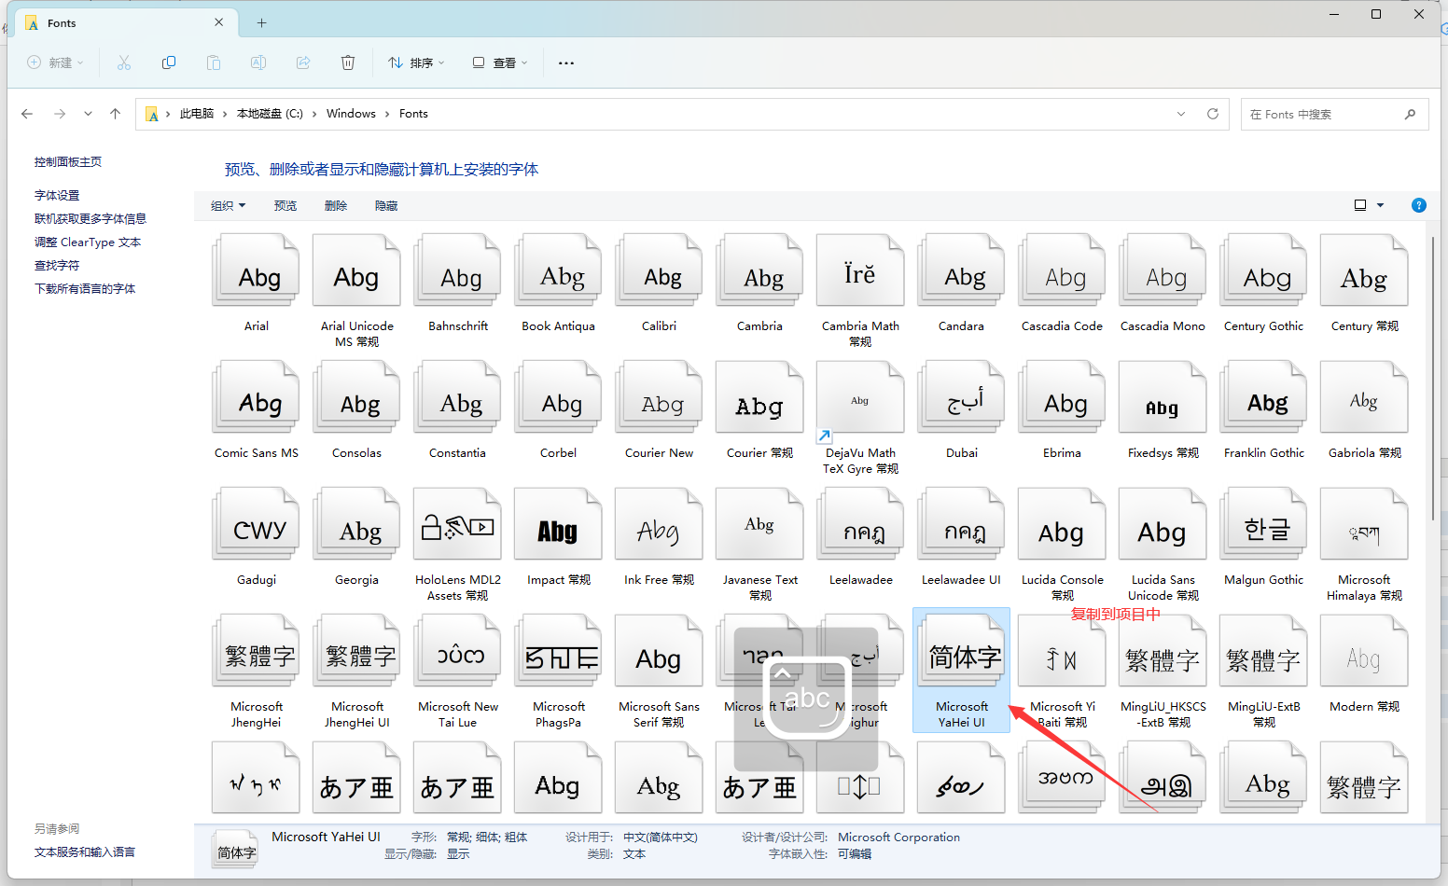Open the 查看 view dropdown
This screenshot has height=886, width=1448.
pyautogui.click(x=500, y=62)
